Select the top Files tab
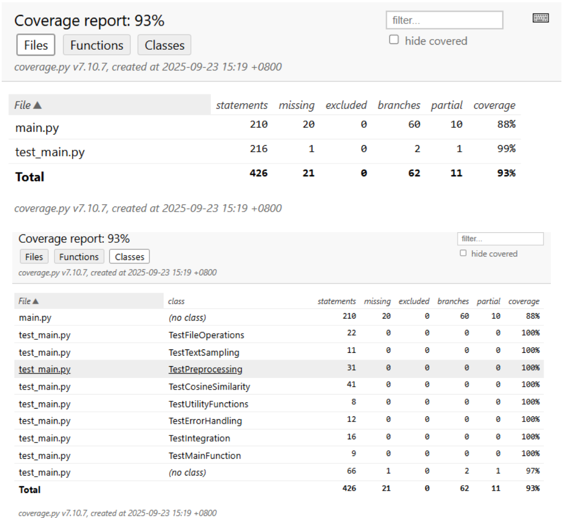 [x=36, y=45]
